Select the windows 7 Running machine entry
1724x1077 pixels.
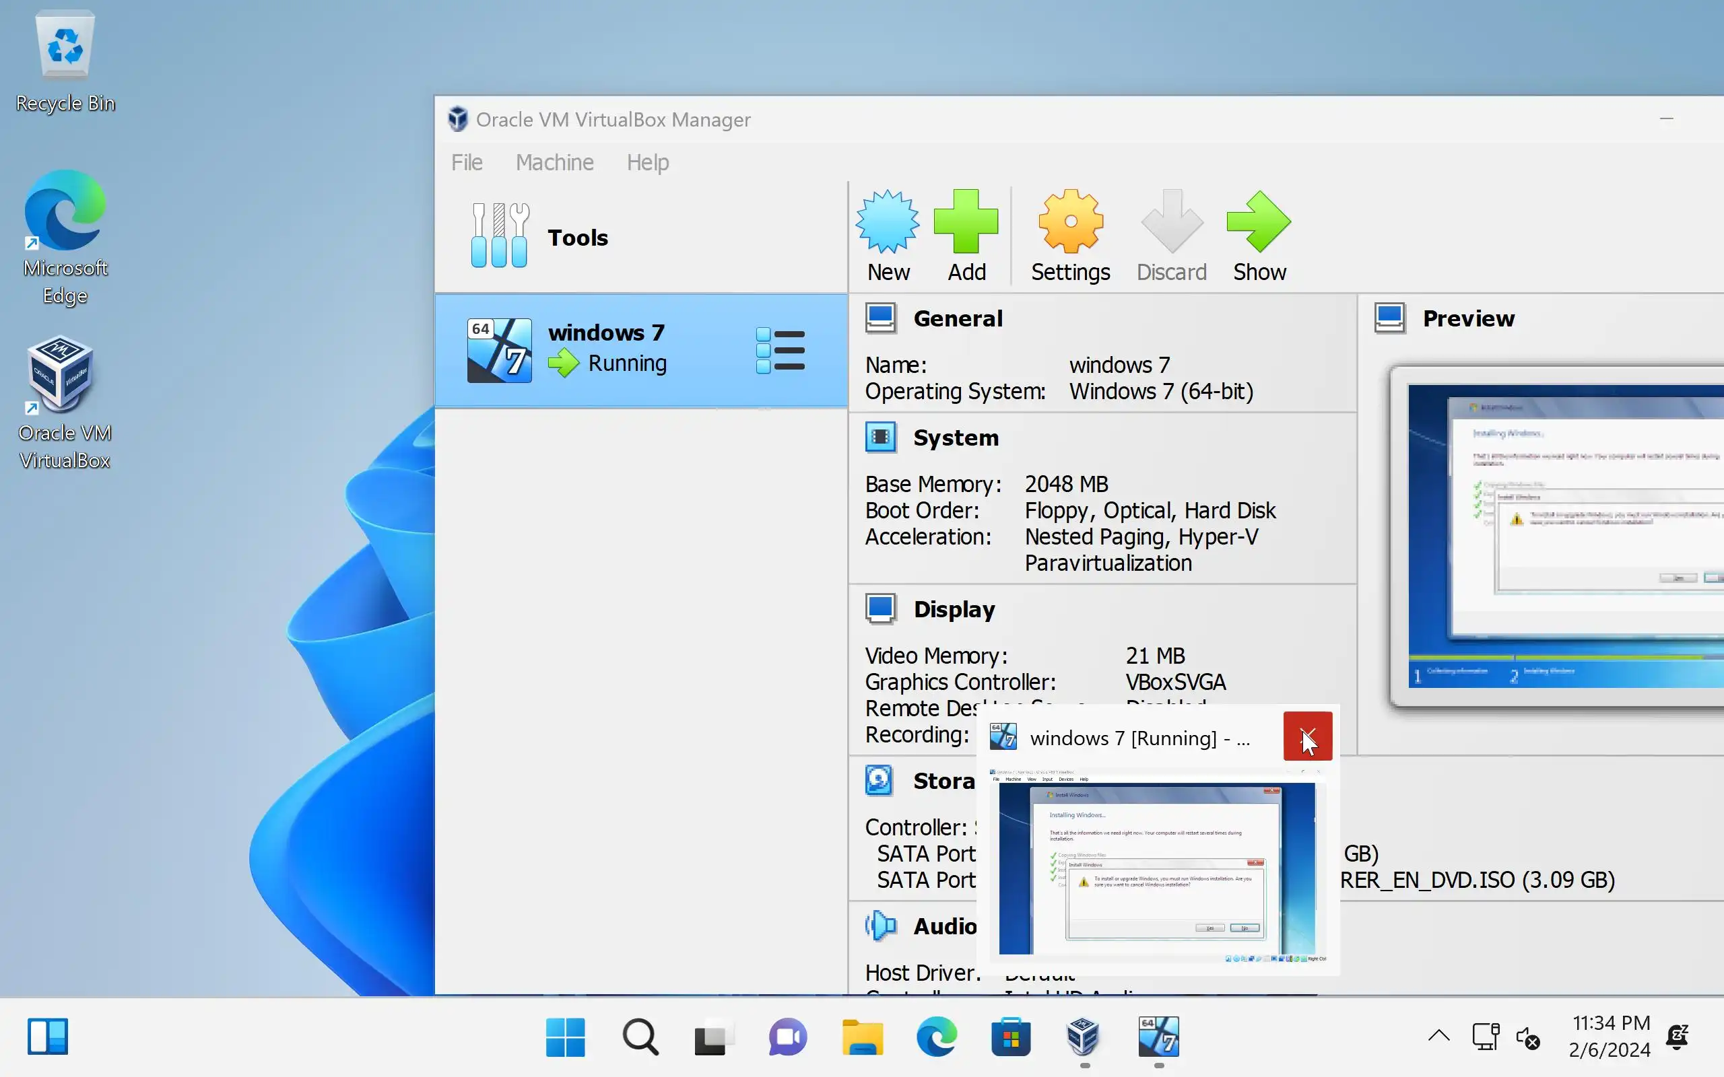[x=605, y=349]
